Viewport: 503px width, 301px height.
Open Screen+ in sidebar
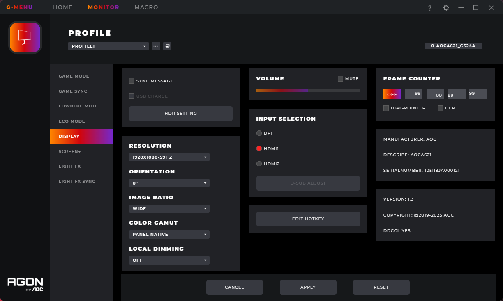coord(81,151)
